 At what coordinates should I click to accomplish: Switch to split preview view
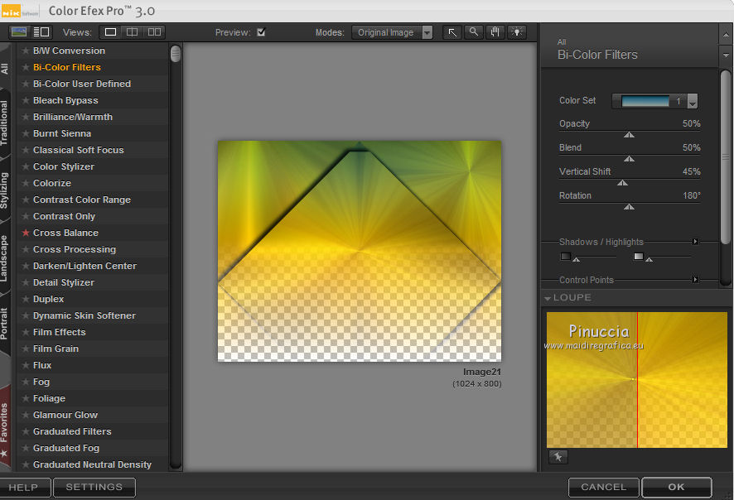click(x=132, y=32)
